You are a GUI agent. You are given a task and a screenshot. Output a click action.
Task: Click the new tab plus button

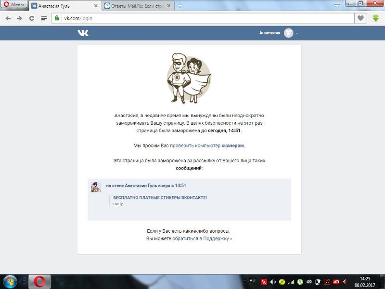click(x=180, y=6)
